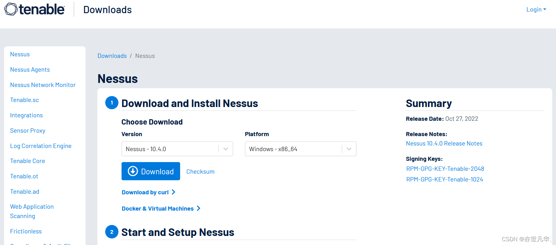
Task: Click the Downloads breadcrumb link
Action: [112, 56]
